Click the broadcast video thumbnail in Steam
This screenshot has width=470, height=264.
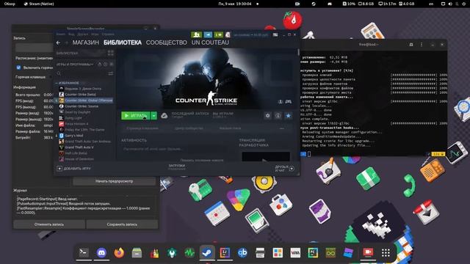click(x=266, y=156)
